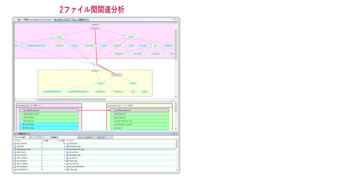Click the namespace2.cpp コール数 list header
This screenshot has height=186, width=339.
tap(139, 106)
